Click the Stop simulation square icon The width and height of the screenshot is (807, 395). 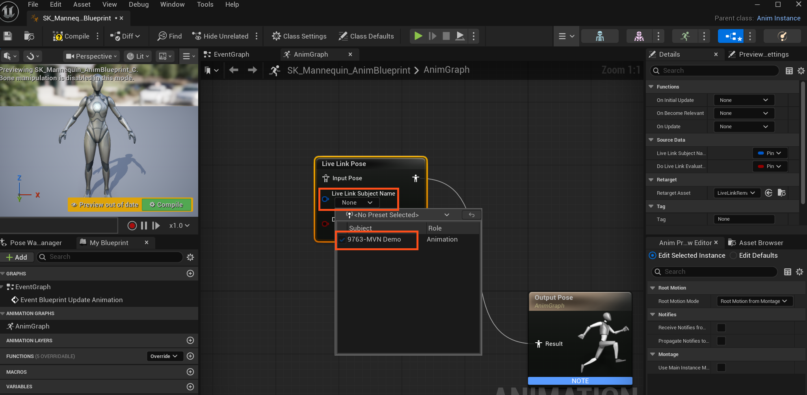click(446, 36)
